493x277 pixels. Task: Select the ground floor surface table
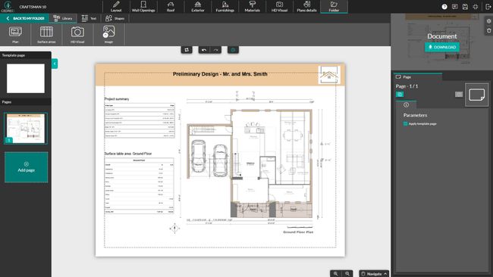[x=140, y=186]
